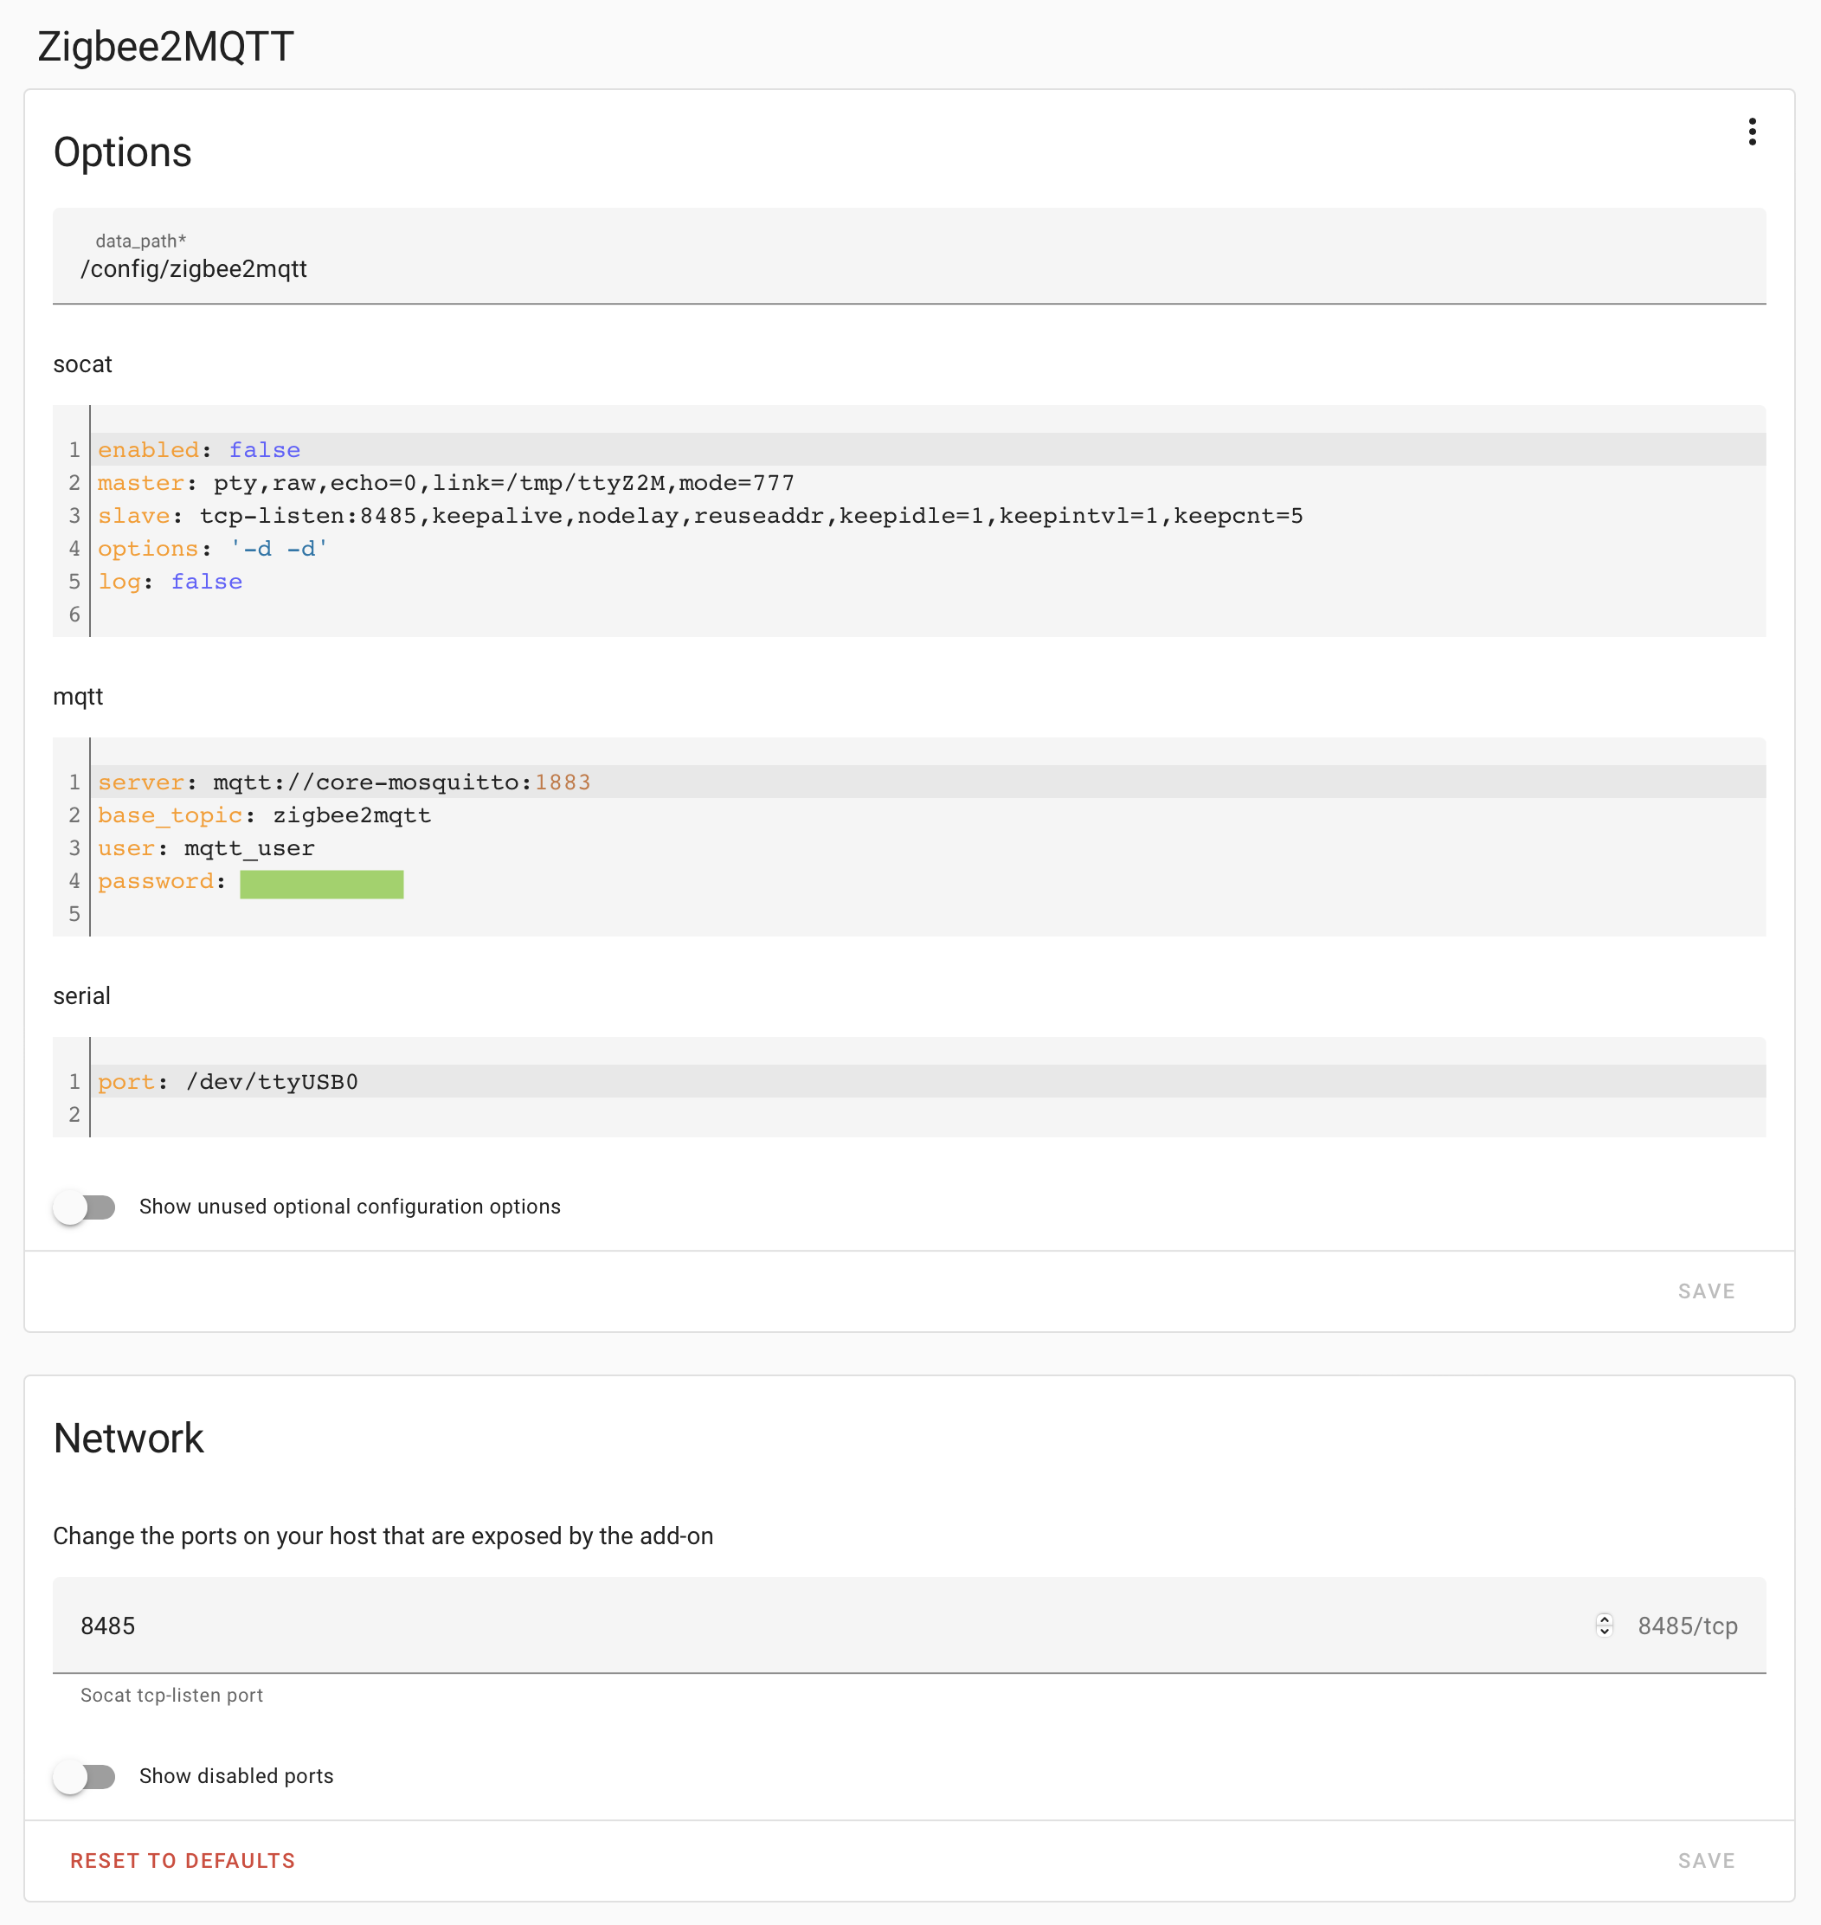The width and height of the screenshot is (1821, 1925).
Task: Click the Options card SAVE button
Action: coord(1706,1291)
